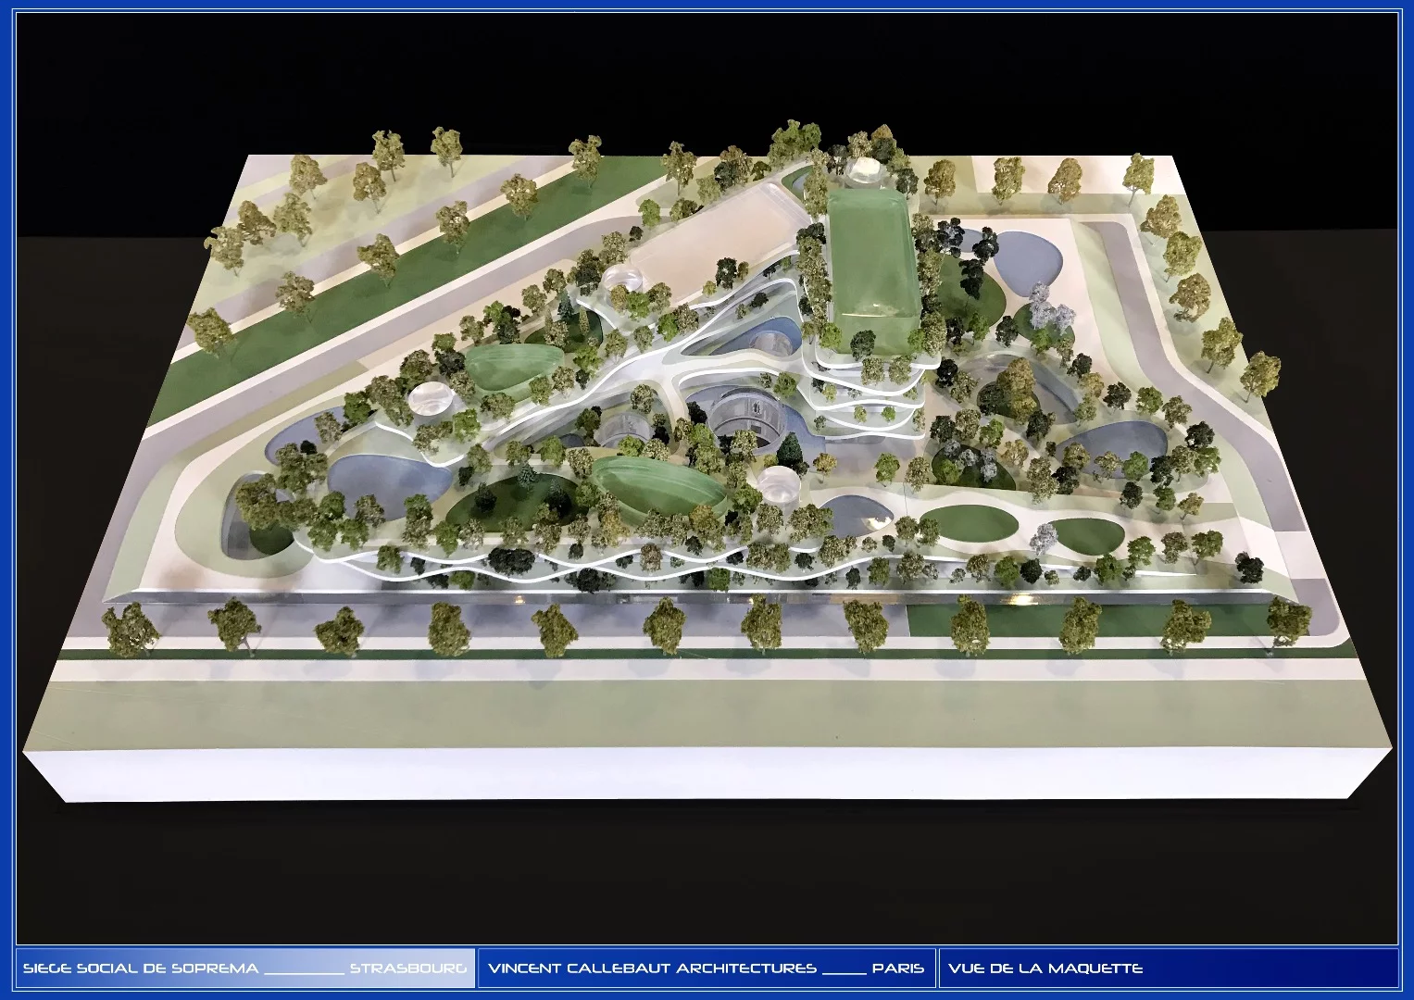Click the VINCENT CALLEBAUT ARCHITECTURES Paris credit

653,966
